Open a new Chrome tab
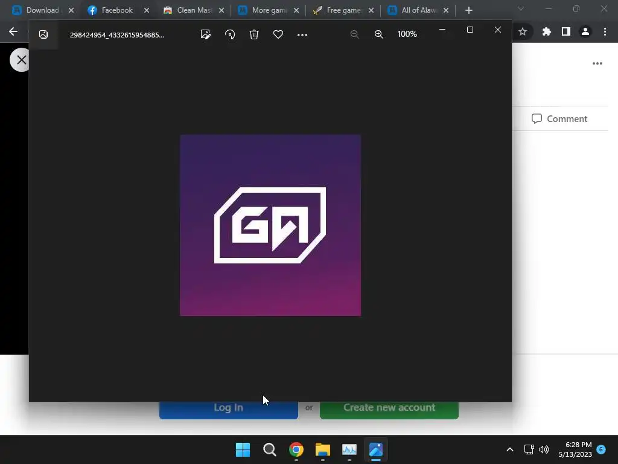Viewport: 618px width, 464px height. [468, 10]
